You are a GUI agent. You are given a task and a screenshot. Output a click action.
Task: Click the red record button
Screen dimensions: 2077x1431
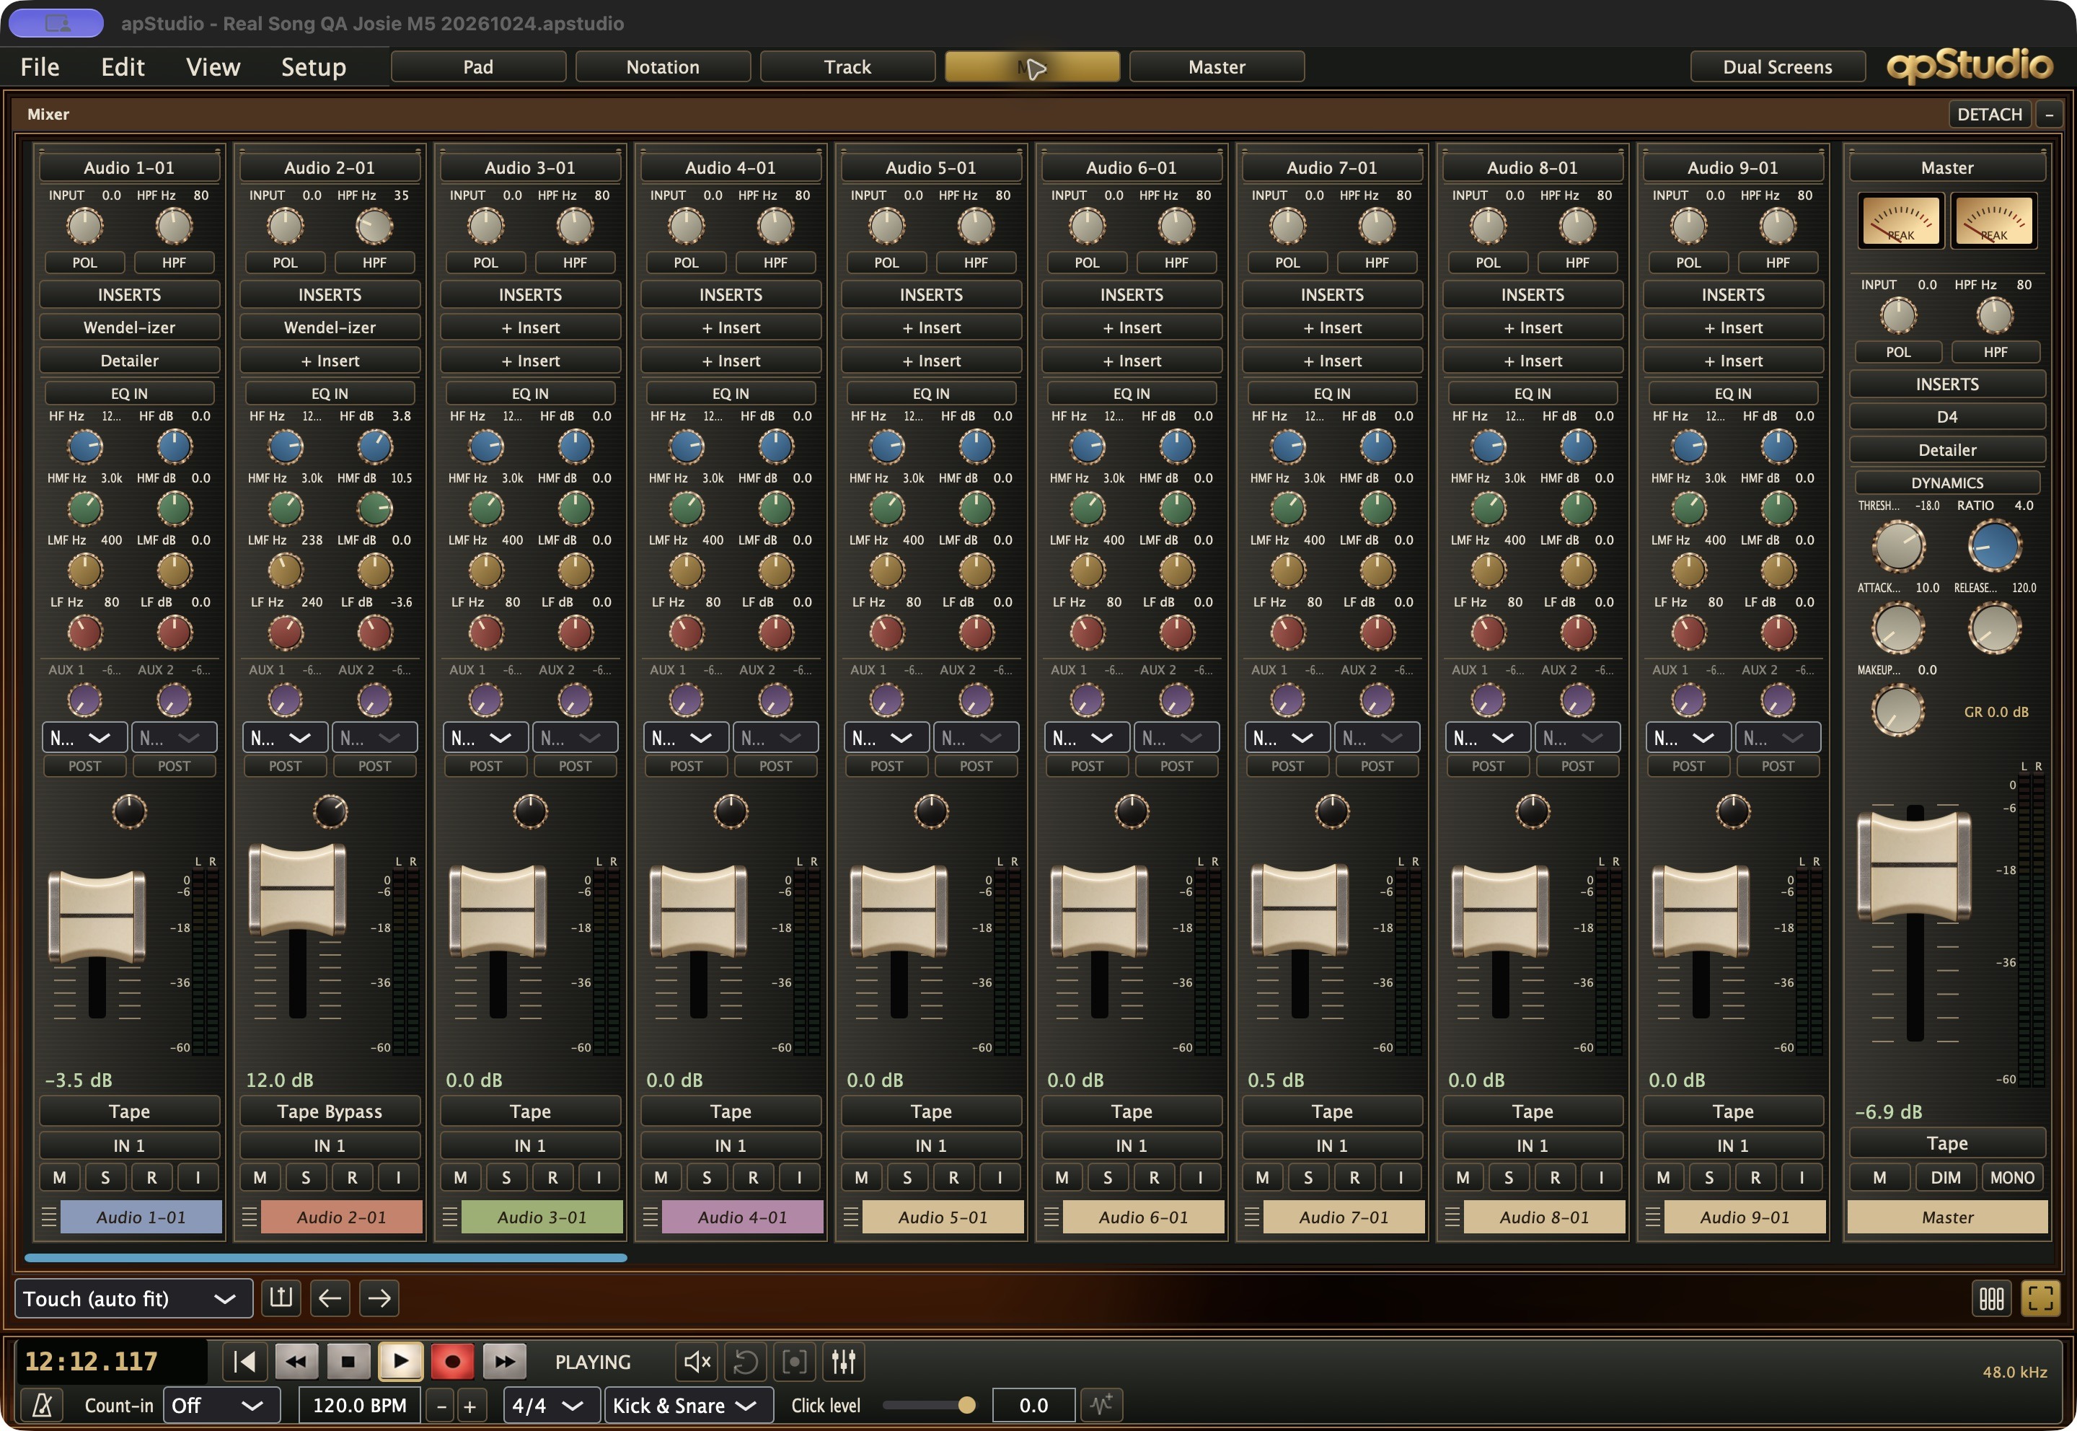tap(453, 1361)
